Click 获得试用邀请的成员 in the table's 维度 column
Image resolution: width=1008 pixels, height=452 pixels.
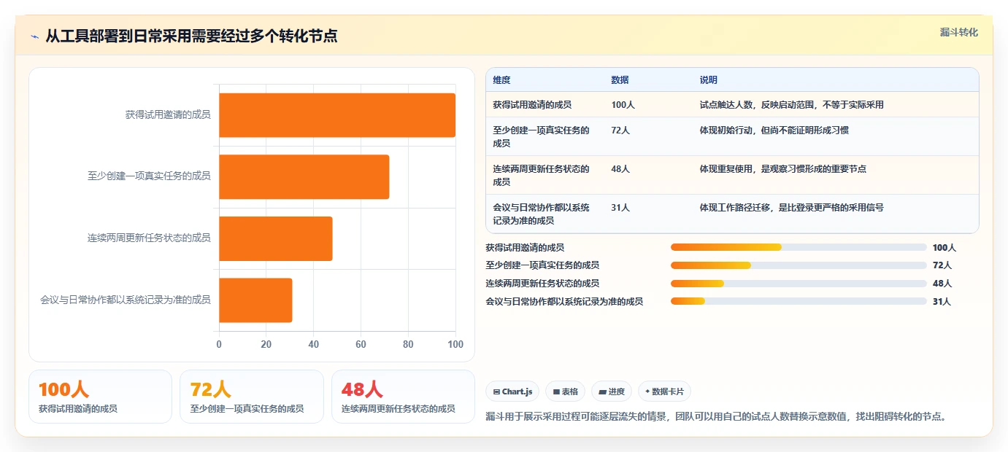pos(532,104)
